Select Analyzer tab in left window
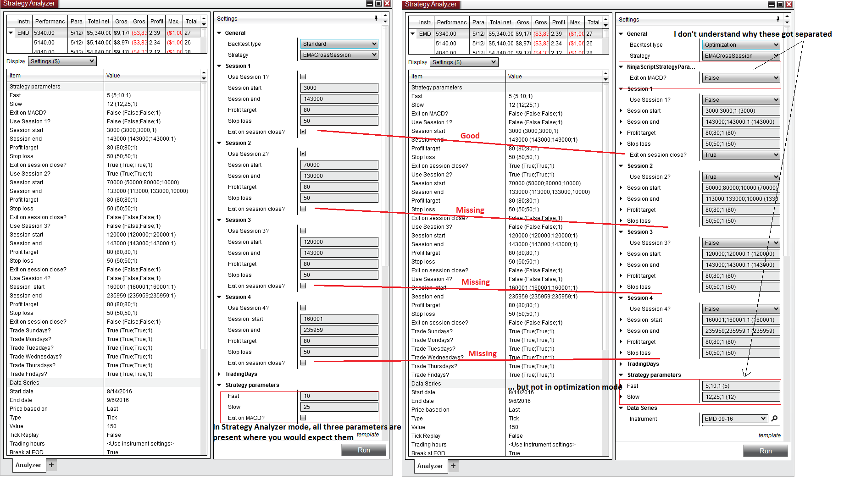Viewport: 844px width, 485px height. 28,465
